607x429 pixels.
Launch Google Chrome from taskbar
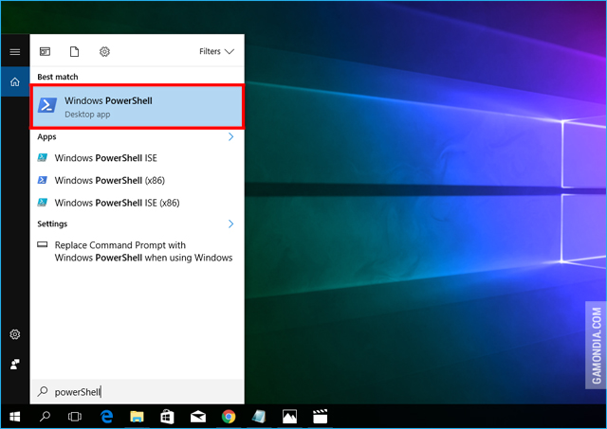pos(229,417)
